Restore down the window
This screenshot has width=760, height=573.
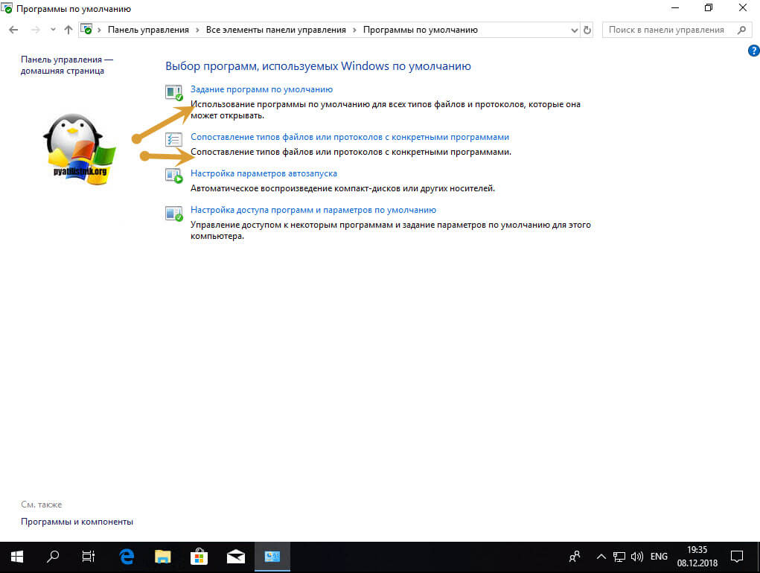(709, 7)
